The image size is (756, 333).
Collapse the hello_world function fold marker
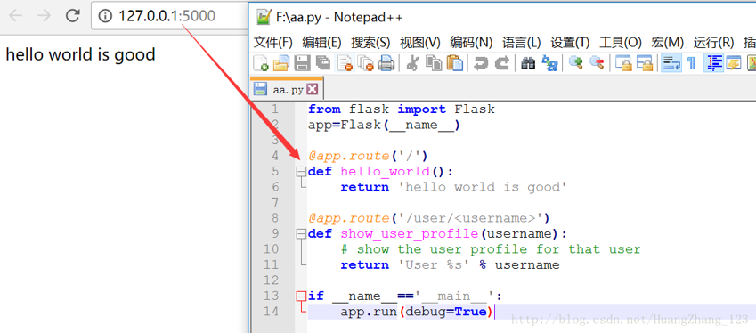pyautogui.click(x=301, y=171)
